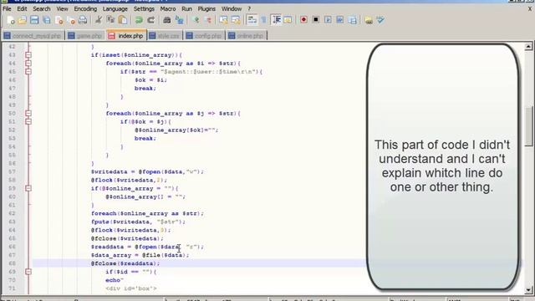Switch to the online.php tab
This screenshot has width=535, height=301.
pyautogui.click(x=246, y=36)
